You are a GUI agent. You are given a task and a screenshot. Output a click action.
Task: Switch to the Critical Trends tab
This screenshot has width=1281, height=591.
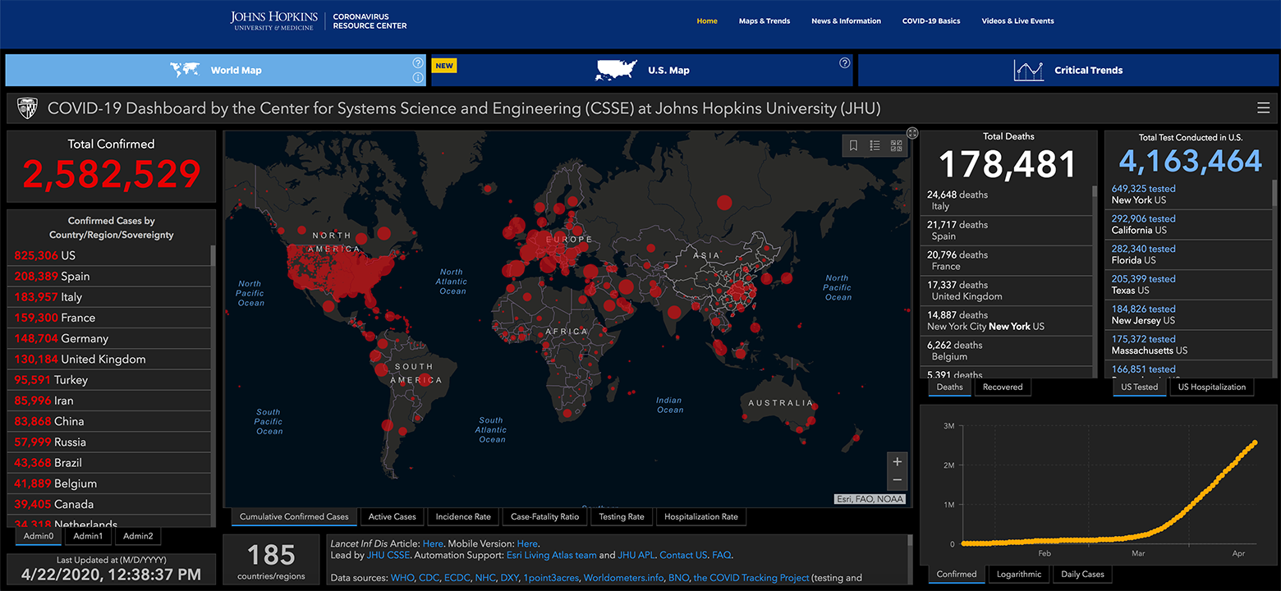[x=1067, y=70]
